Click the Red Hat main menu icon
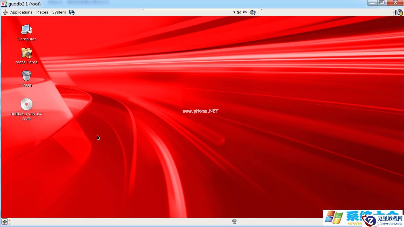Image resolution: width=404 pixels, height=227 pixels. pos(5,12)
